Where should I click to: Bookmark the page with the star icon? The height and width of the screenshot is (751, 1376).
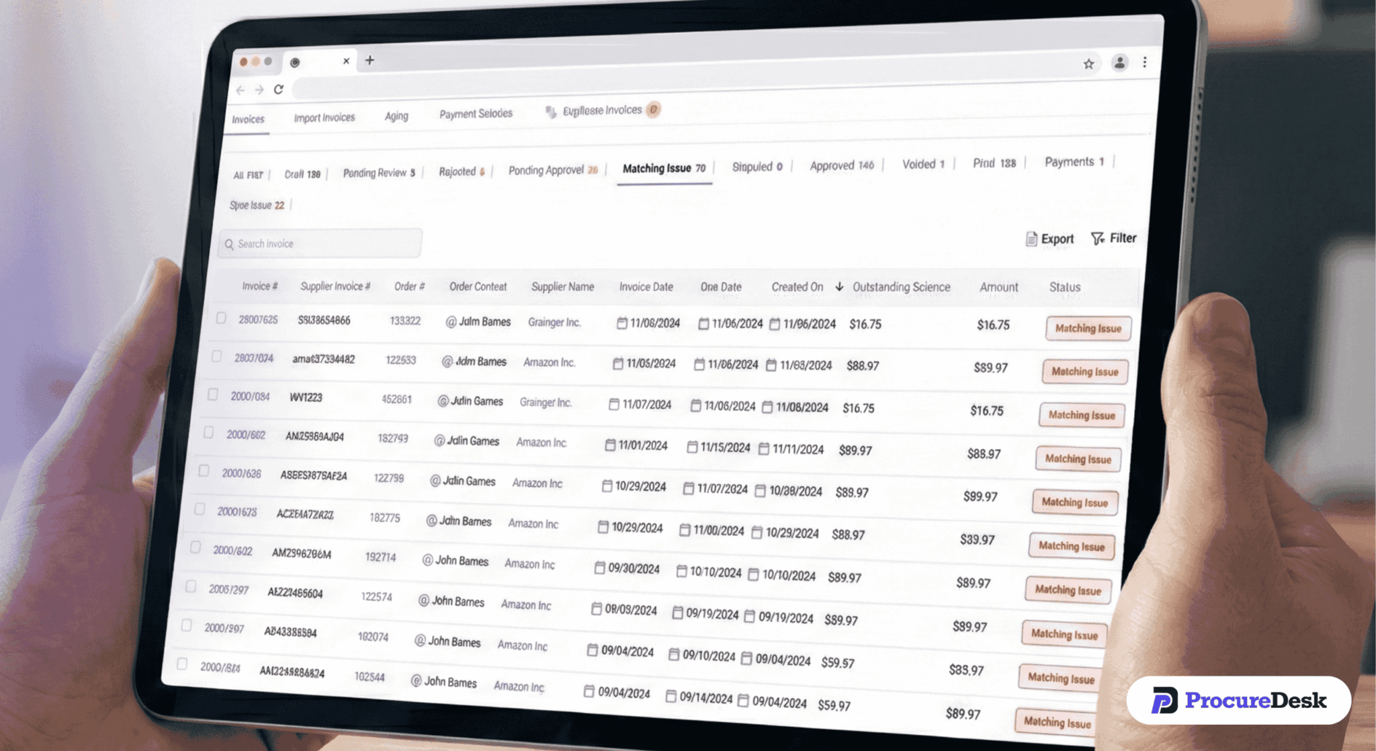pyautogui.click(x=1088, y=64)
